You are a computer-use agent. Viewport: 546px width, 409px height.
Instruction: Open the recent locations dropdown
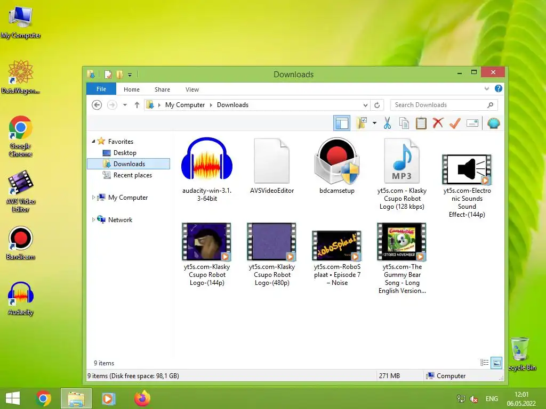(125, 105)
